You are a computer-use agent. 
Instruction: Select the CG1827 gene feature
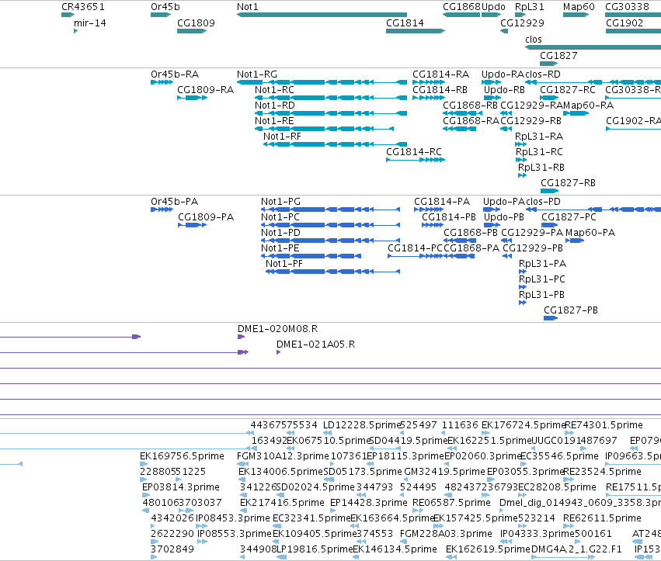[x=549, y=63]
